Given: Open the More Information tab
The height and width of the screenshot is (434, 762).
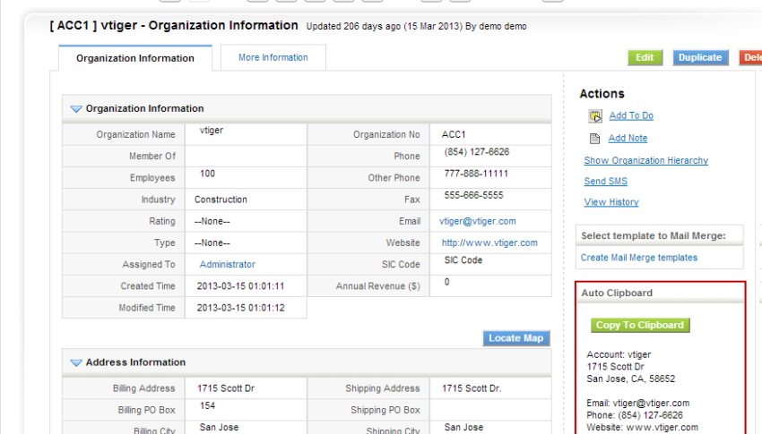Looking at the screenshot, I should [x=273, y=57].
